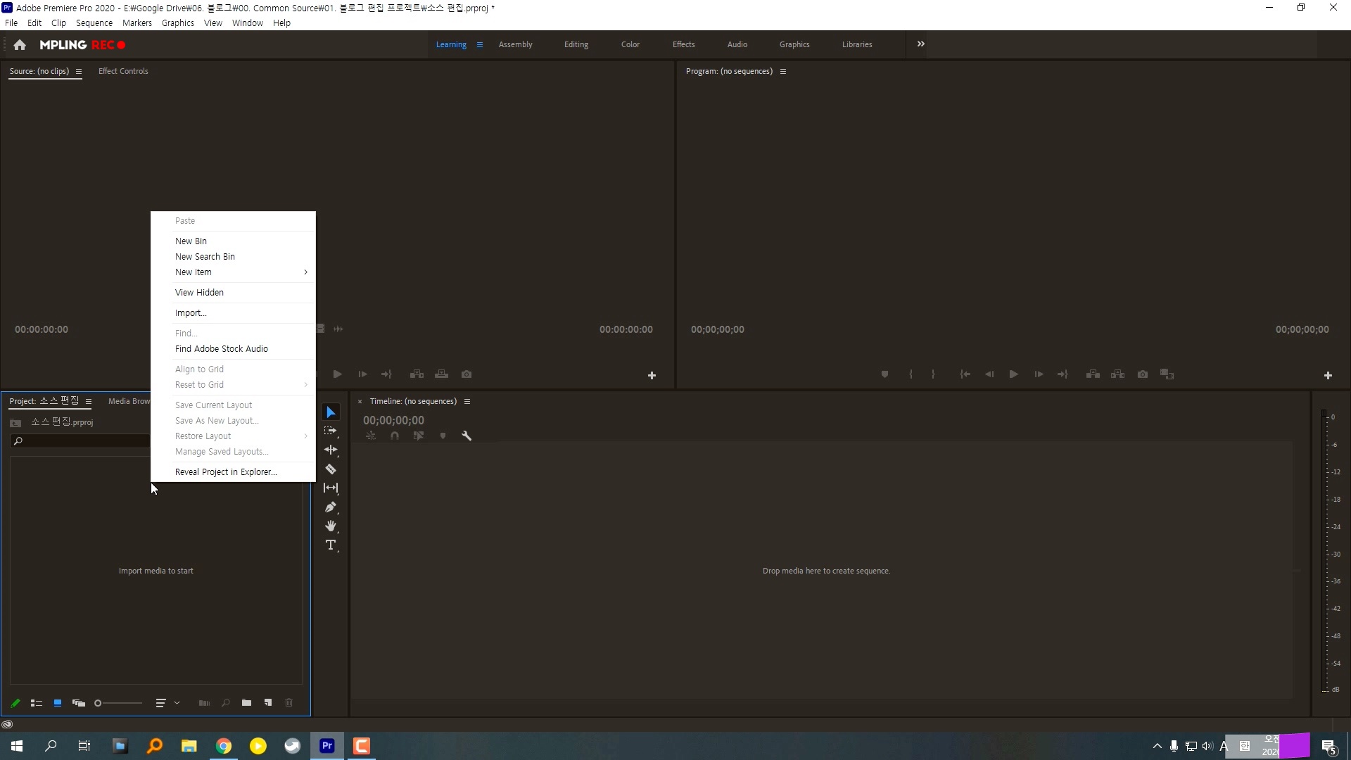1351x760 pixels.
Task: Open sort icons dropdown arrow
Action: pos(177,702)
